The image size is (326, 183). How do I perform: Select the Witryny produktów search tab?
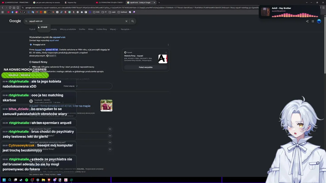68,29
